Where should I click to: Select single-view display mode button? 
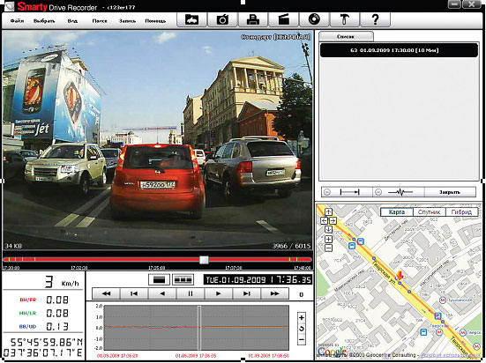159,279
